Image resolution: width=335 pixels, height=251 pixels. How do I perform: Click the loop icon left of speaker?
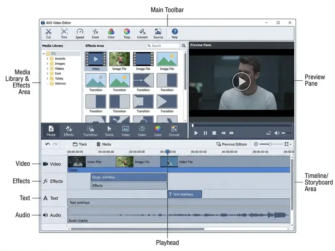click(x=268, y=133)
